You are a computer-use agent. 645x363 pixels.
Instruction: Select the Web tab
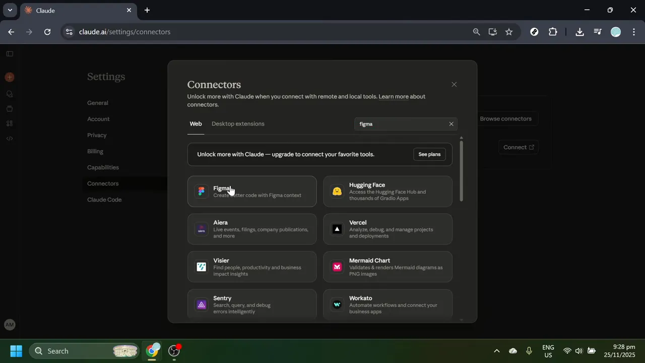[196, 124]
